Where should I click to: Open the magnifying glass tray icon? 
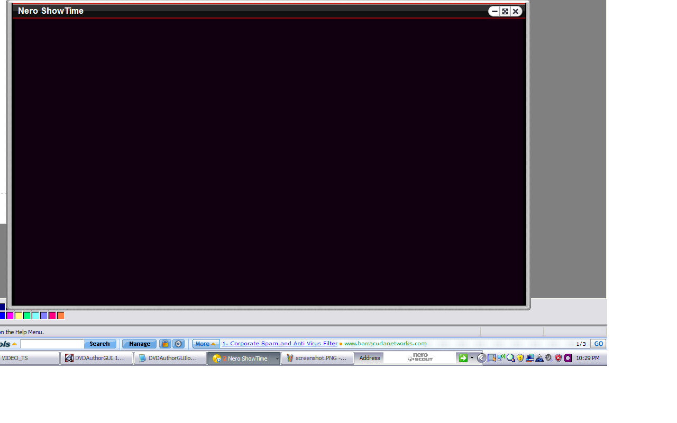click(x=510, y=358)
